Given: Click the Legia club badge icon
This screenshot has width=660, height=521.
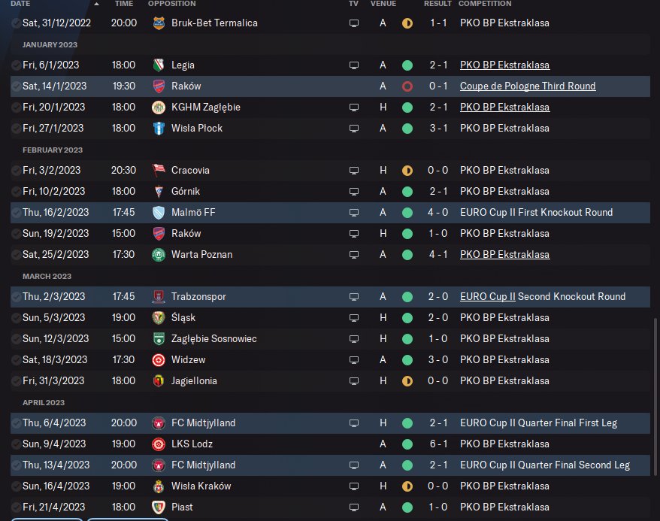Looking at the screenshot, I should point(158,65).
